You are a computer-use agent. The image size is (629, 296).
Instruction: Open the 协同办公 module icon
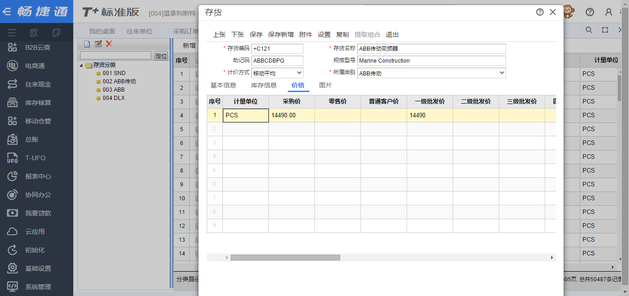coord(12,195)
